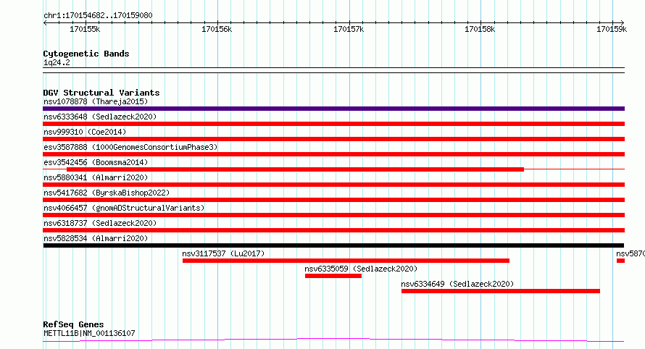The width and height of the screenshot is (645, 349).
Task: Click the ruler's right arrow end
Action: coord(623,22)
